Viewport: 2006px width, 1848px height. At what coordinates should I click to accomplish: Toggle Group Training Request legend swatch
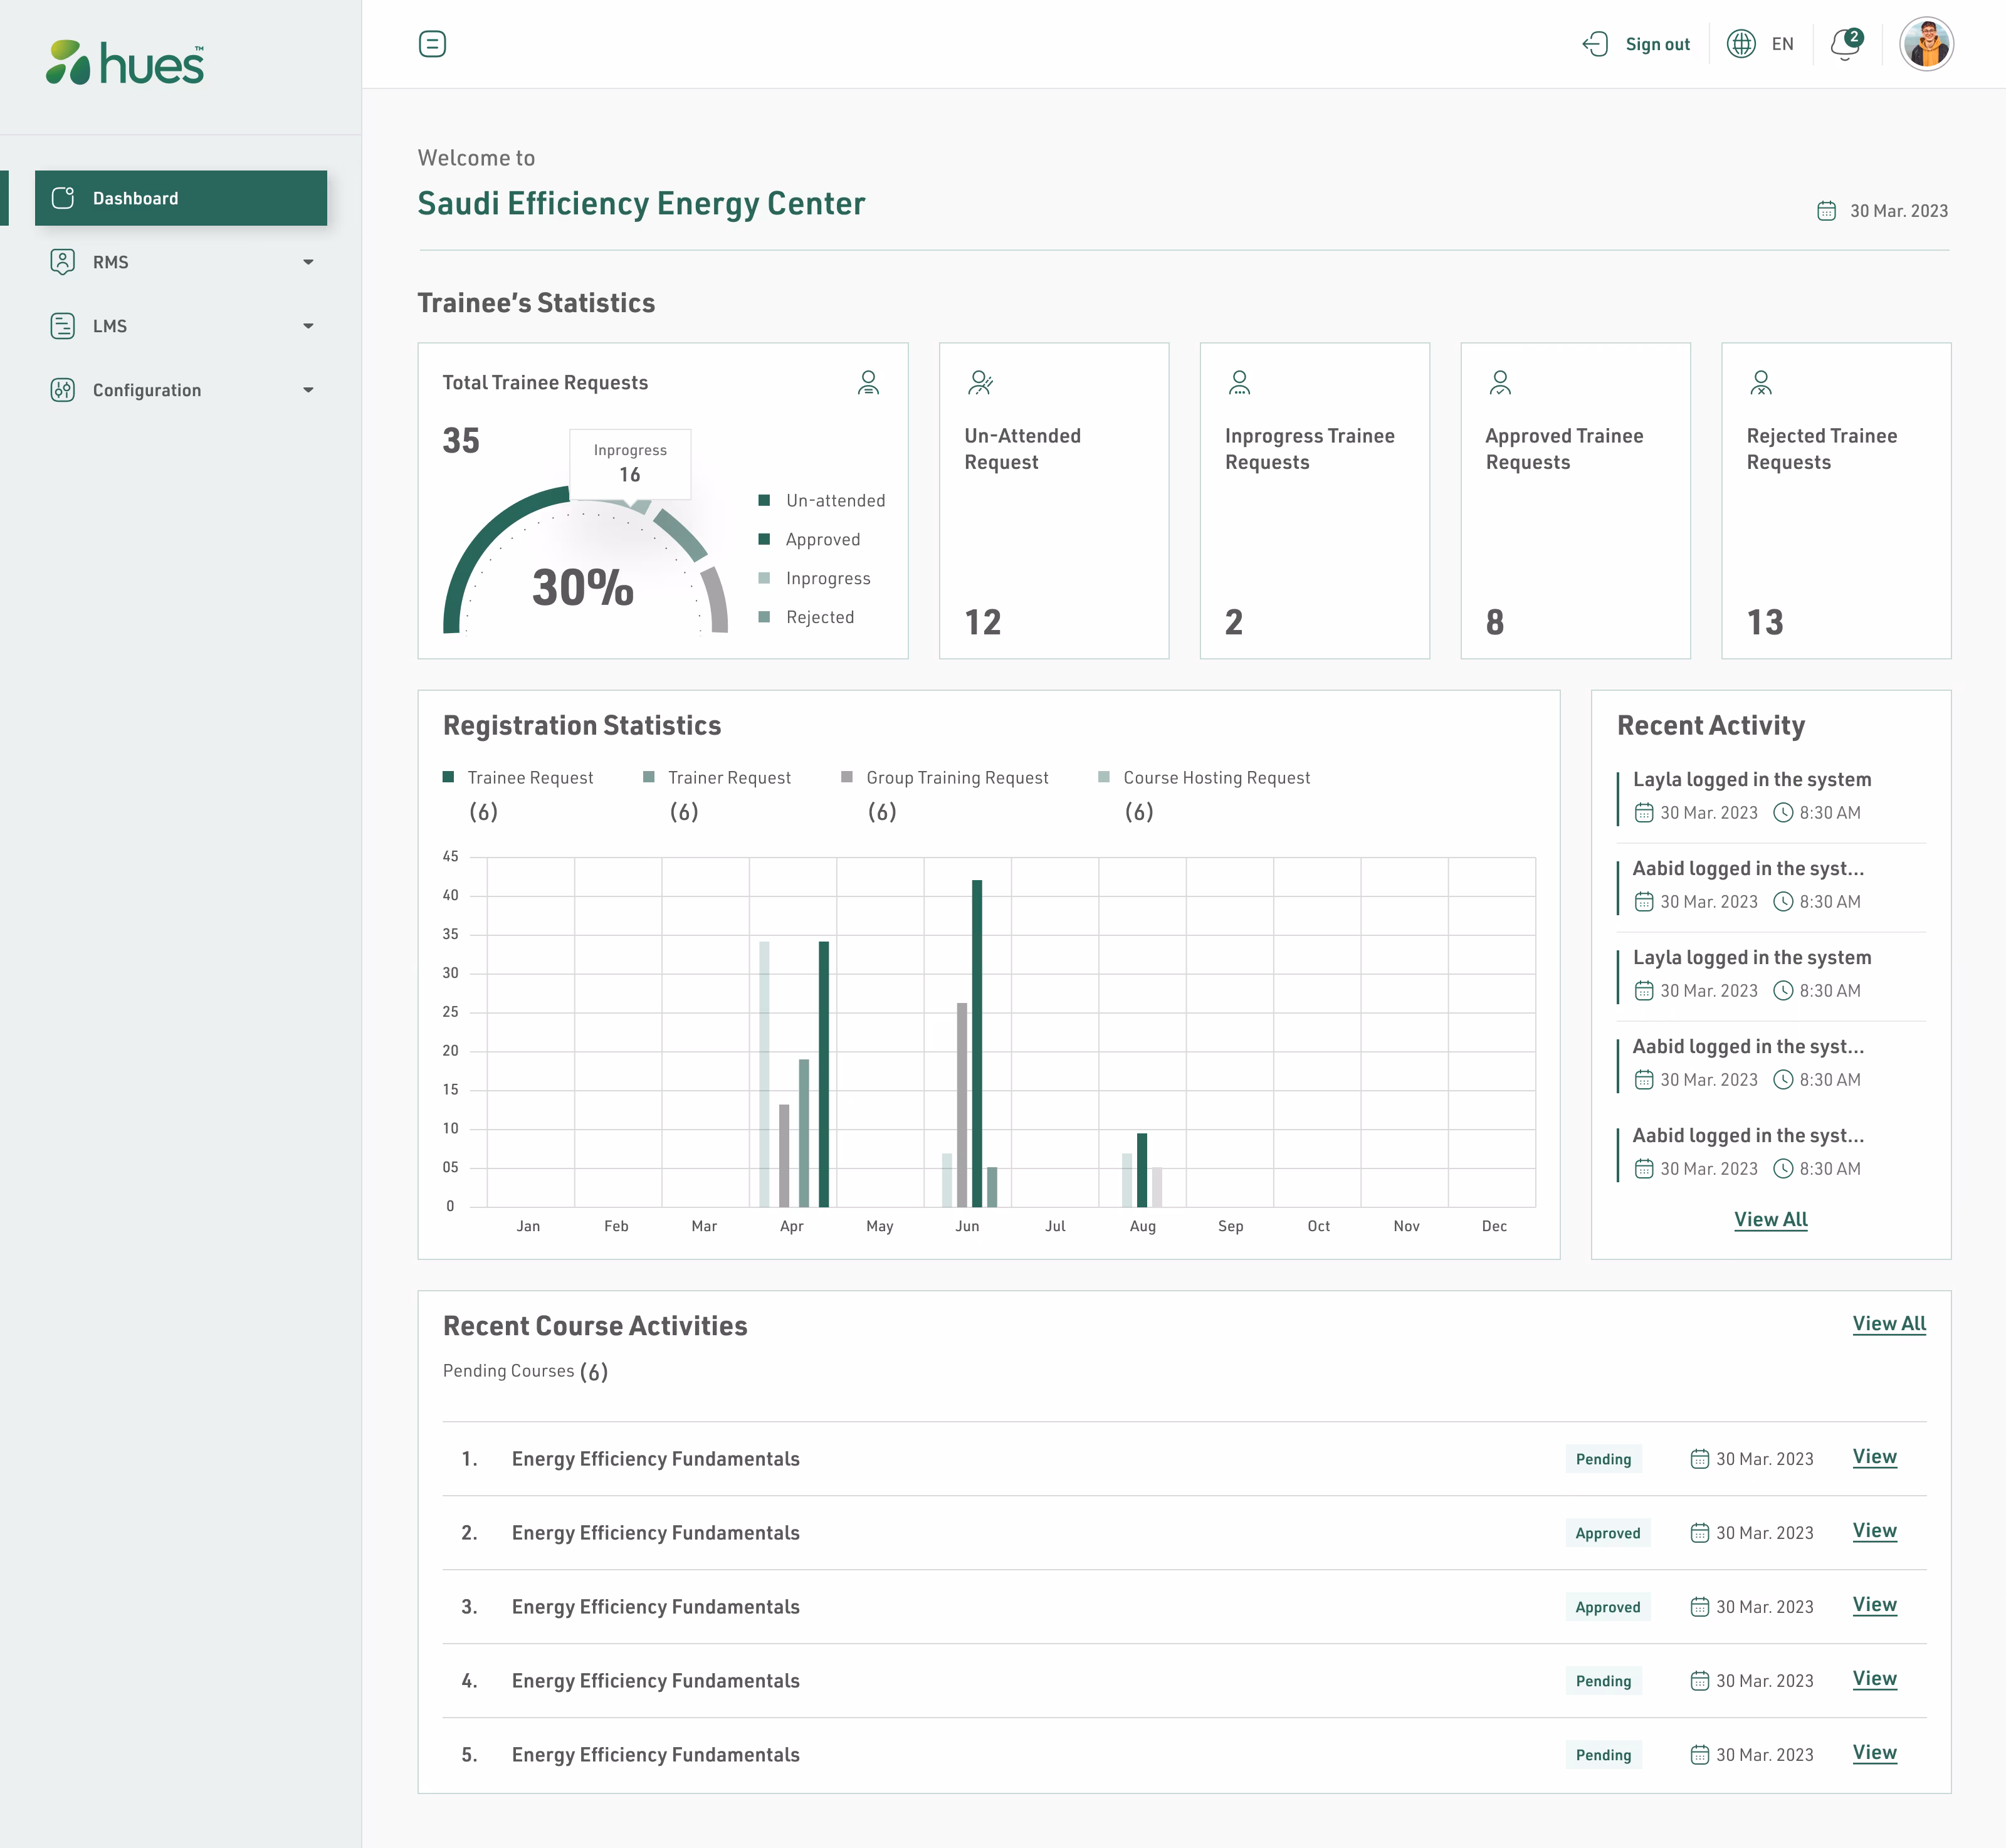click(x=847, y=777)
